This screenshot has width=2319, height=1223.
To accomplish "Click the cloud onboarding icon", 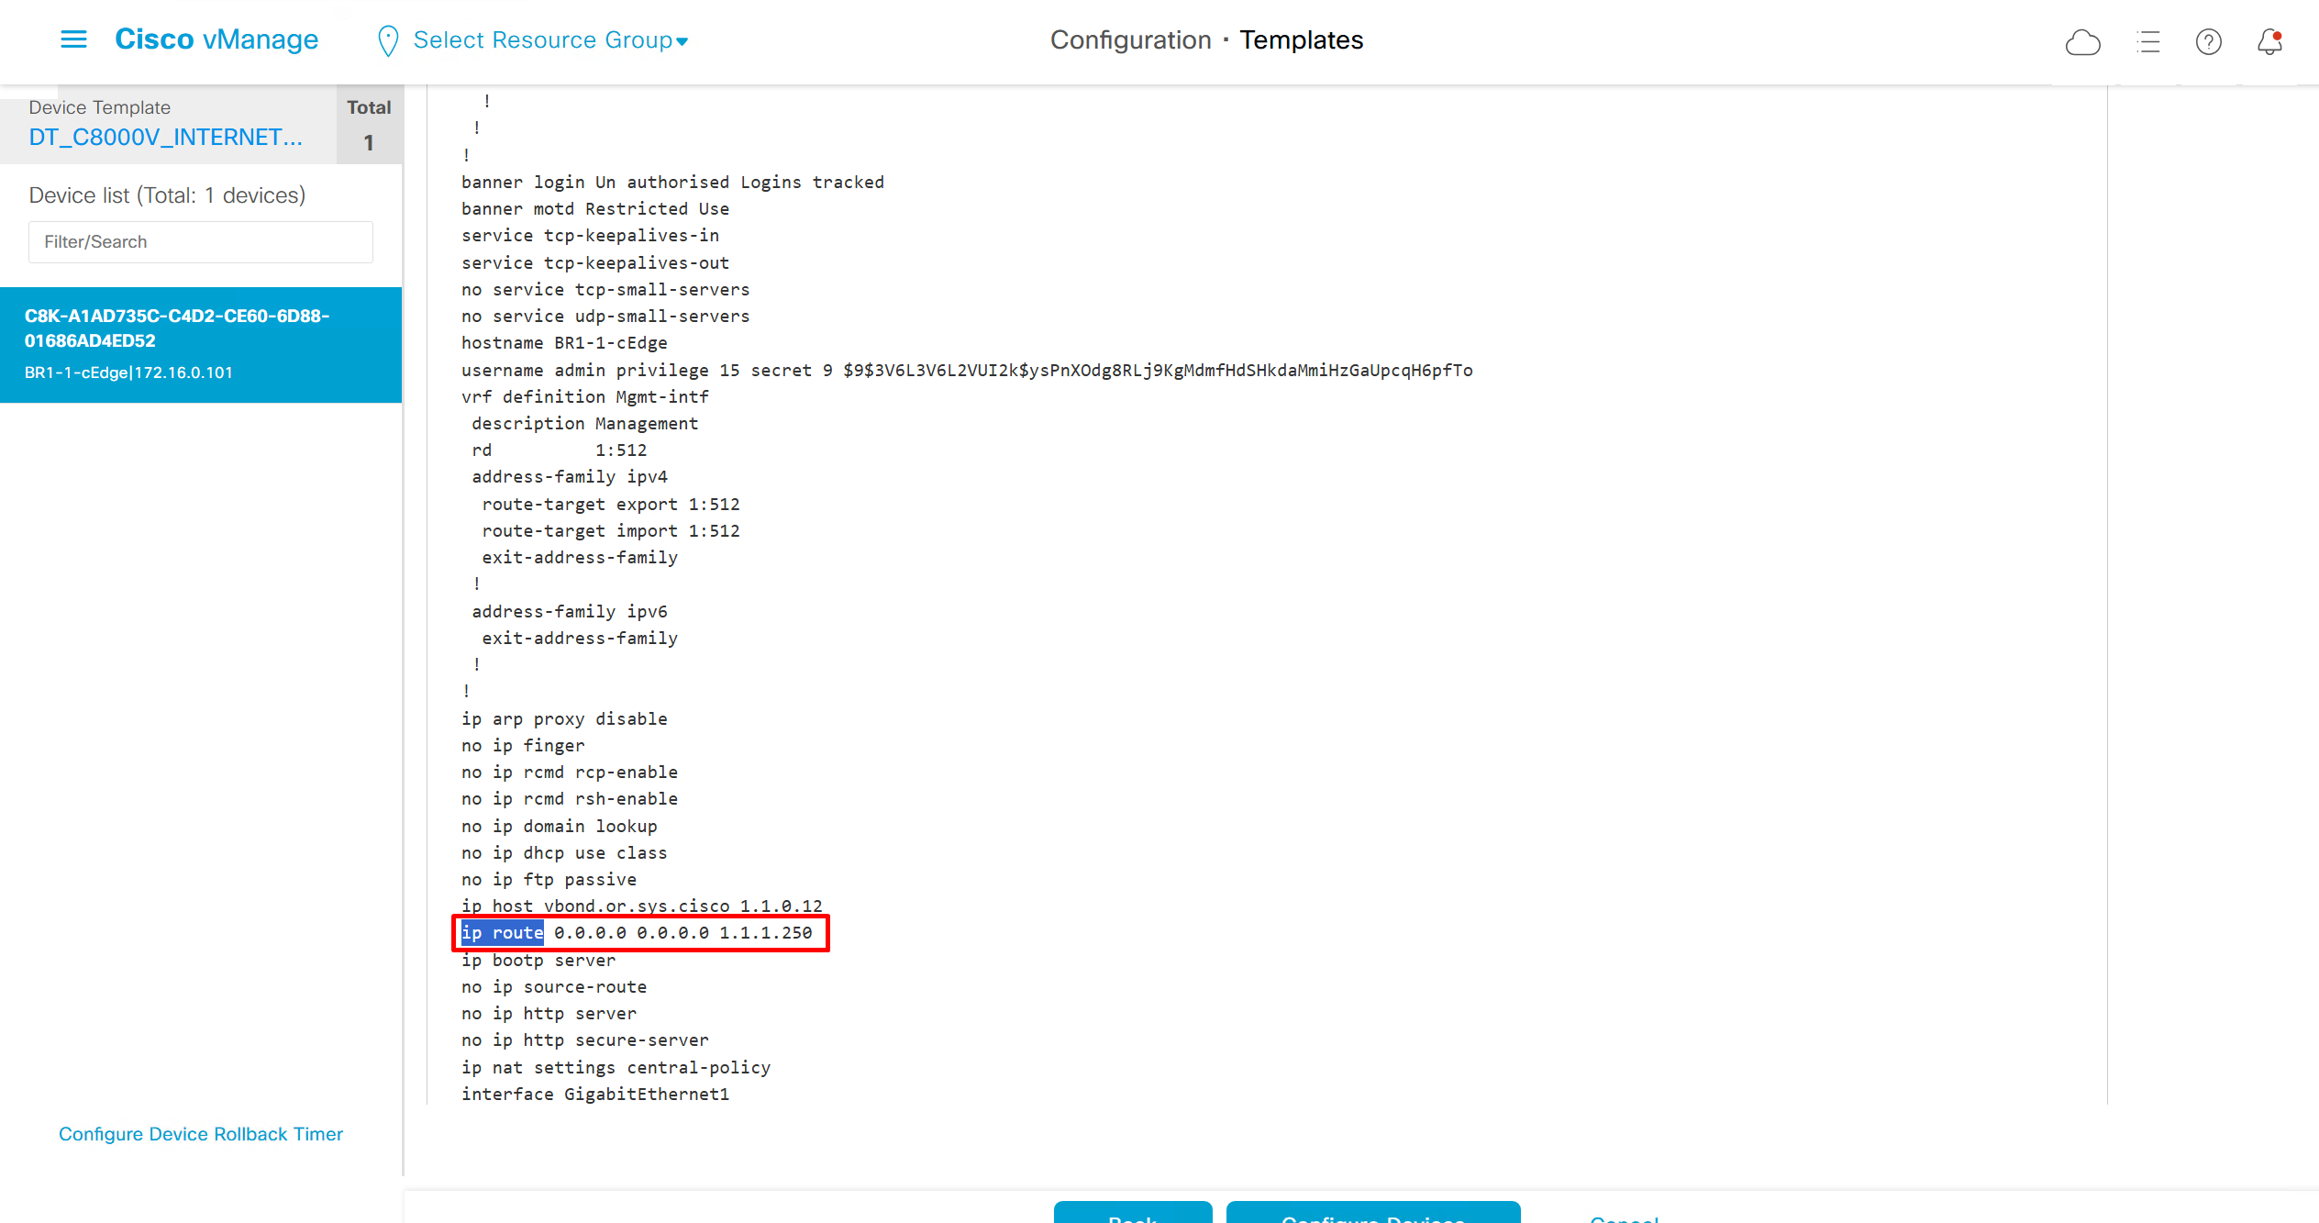I will tap(2082, 42).
